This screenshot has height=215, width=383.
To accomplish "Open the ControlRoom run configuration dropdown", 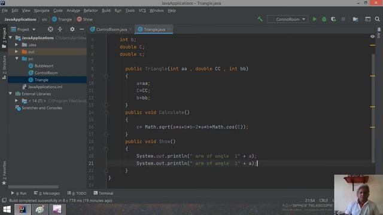I will [287, 19].
